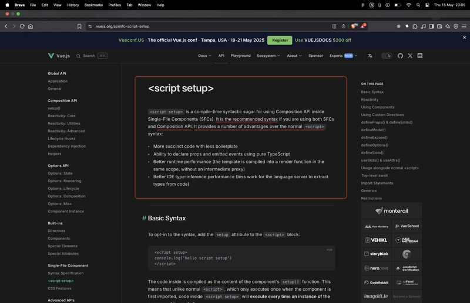Jump to defineModel() in page outline
The image size is (470, 303).
[373, 130]
